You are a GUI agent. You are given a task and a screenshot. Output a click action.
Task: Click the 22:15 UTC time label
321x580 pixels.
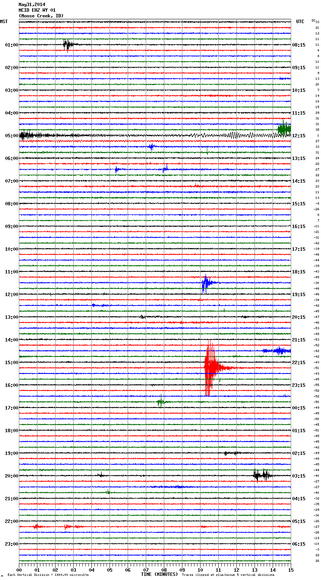coord(299,363)
